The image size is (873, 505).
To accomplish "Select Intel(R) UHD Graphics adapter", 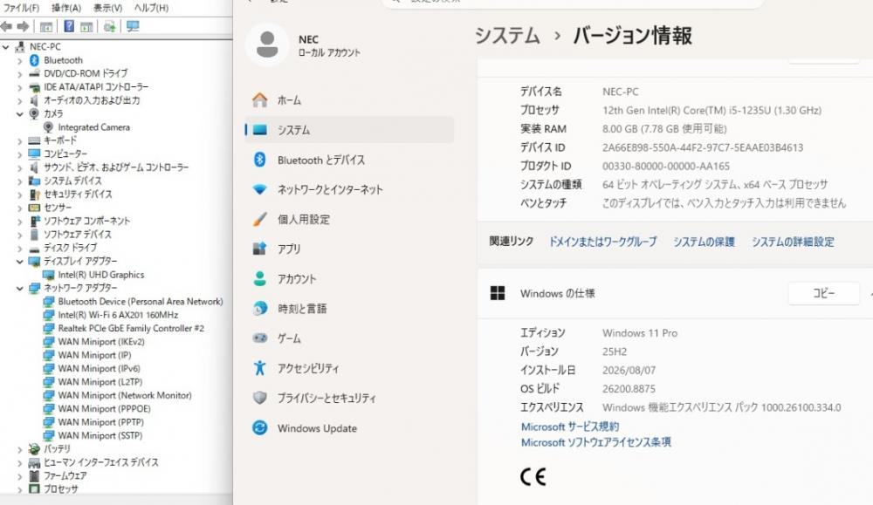I will tap(100, 275).
